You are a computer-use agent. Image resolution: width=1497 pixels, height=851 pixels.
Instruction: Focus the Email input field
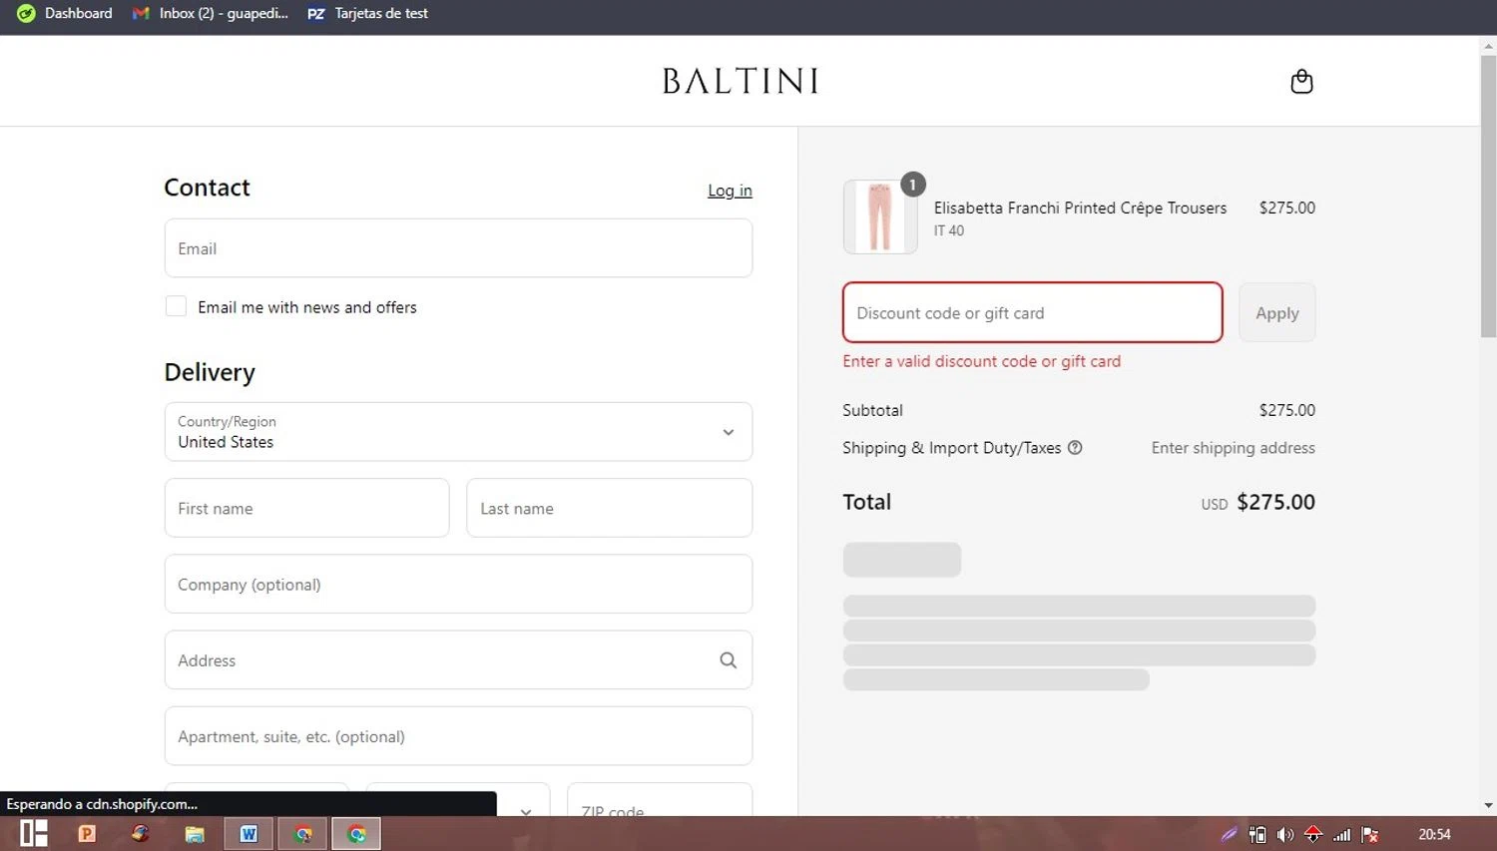[458, 248]
